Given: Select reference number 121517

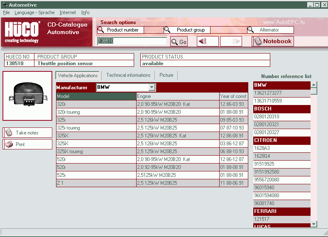Looking at the screenshot, I should 282,219.
